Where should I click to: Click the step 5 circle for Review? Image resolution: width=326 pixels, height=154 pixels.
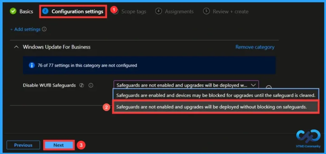tap(206, 11)
